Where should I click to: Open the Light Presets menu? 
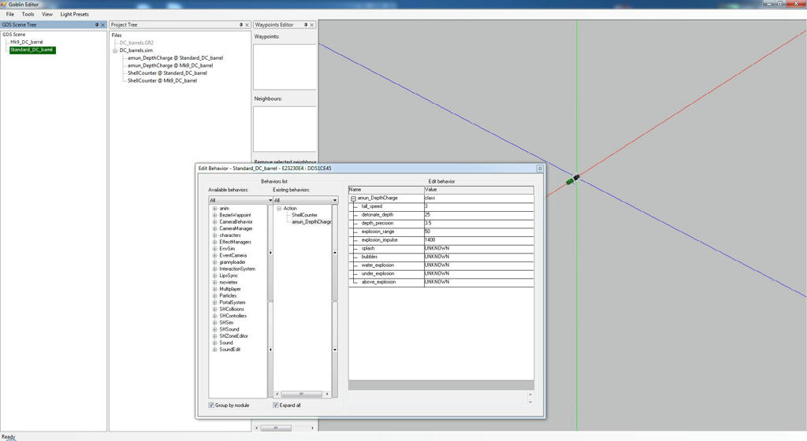tap(74, 14)
